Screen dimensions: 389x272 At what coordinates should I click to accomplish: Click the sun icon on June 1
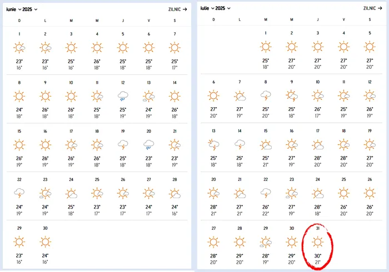click(19, 48)
